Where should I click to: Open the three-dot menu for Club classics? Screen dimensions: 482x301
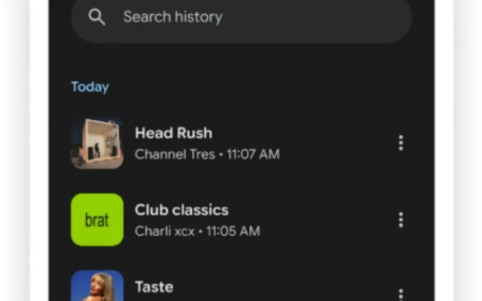[400, 219]
